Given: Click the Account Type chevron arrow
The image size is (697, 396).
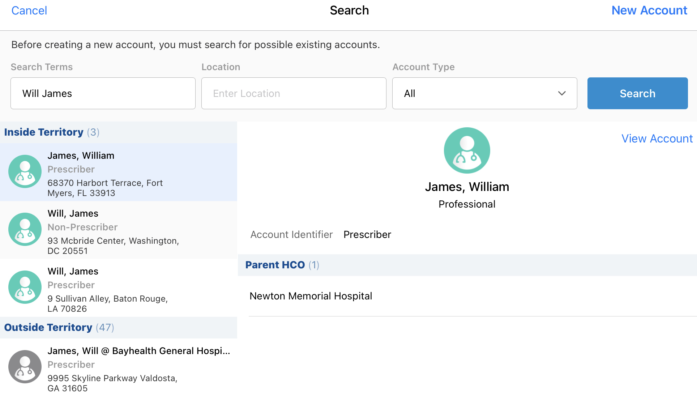Looking at the screenshot, I should (561, 93).
